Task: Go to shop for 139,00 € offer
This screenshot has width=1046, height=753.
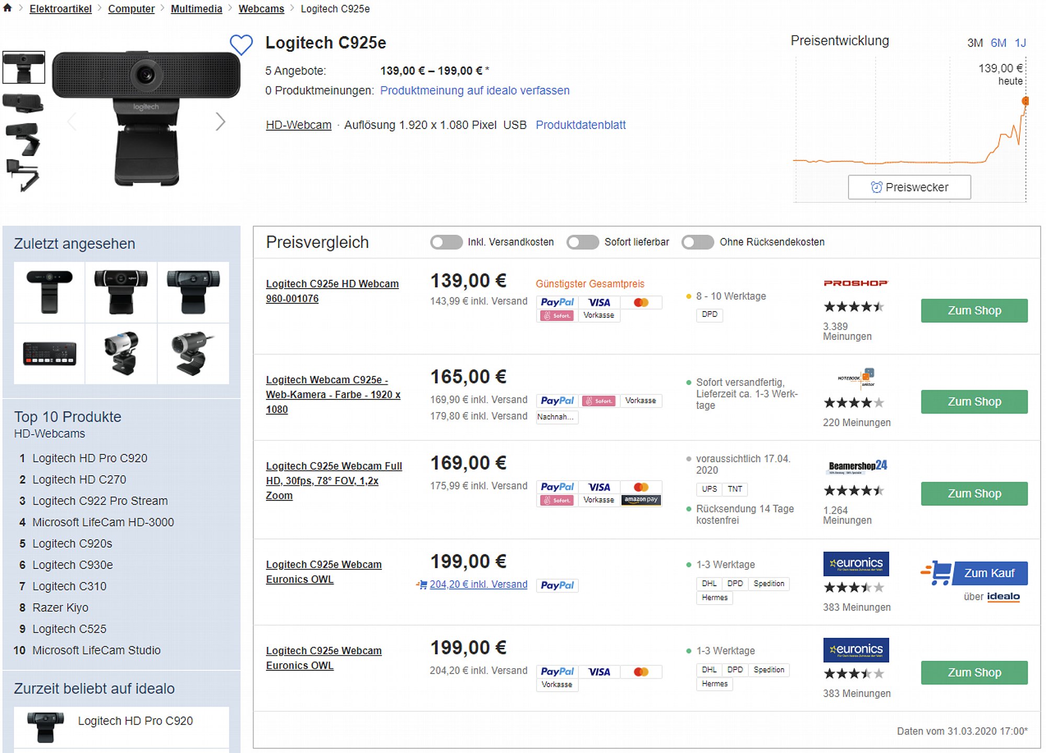Action: point(974,311)
